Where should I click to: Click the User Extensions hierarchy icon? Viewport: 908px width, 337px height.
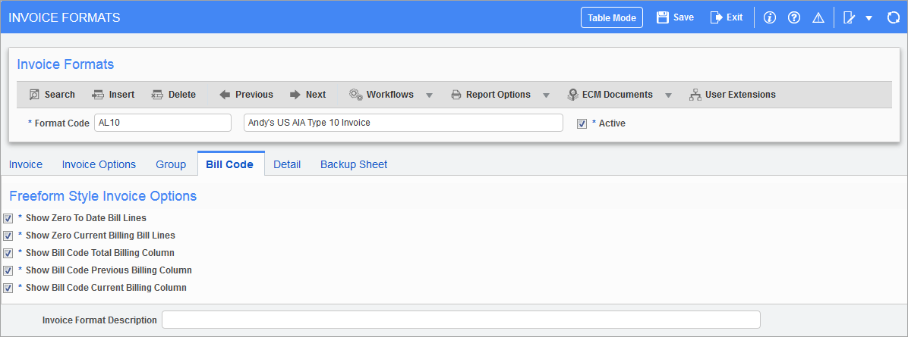coord(695,94)
